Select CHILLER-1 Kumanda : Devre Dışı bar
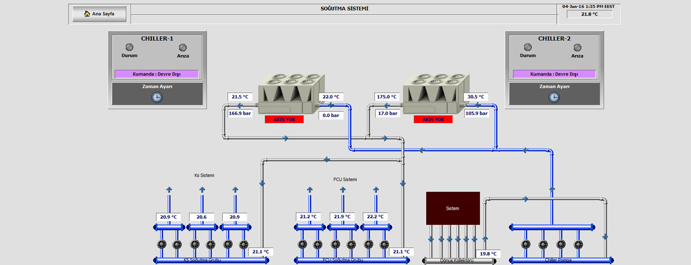This screenshot has width=691, height=265. [157, 74]
